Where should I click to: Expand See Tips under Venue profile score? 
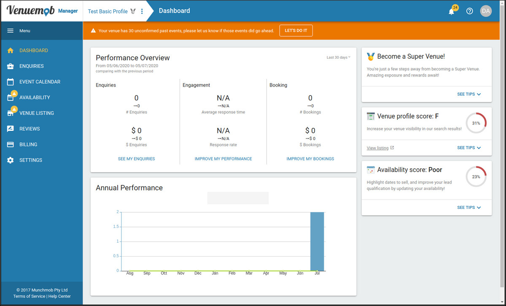(x=469, y=148)
